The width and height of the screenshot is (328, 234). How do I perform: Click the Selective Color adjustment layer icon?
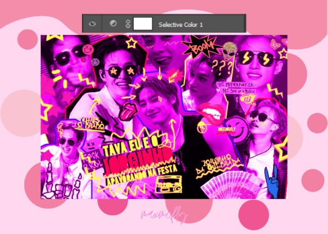point(113,23)
